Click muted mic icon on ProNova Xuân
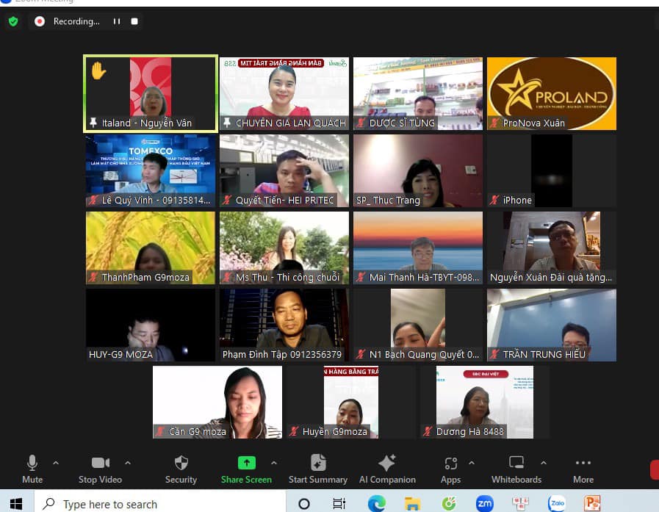 click(494, 123)
